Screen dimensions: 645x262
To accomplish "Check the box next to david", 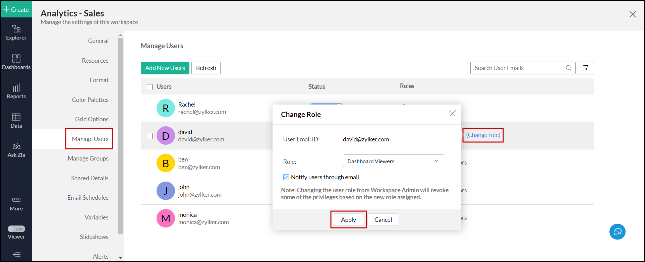I will click(150, 136).
